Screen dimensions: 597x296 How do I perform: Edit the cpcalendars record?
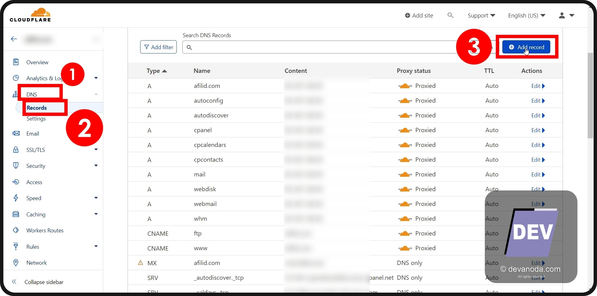click(538, 145)
